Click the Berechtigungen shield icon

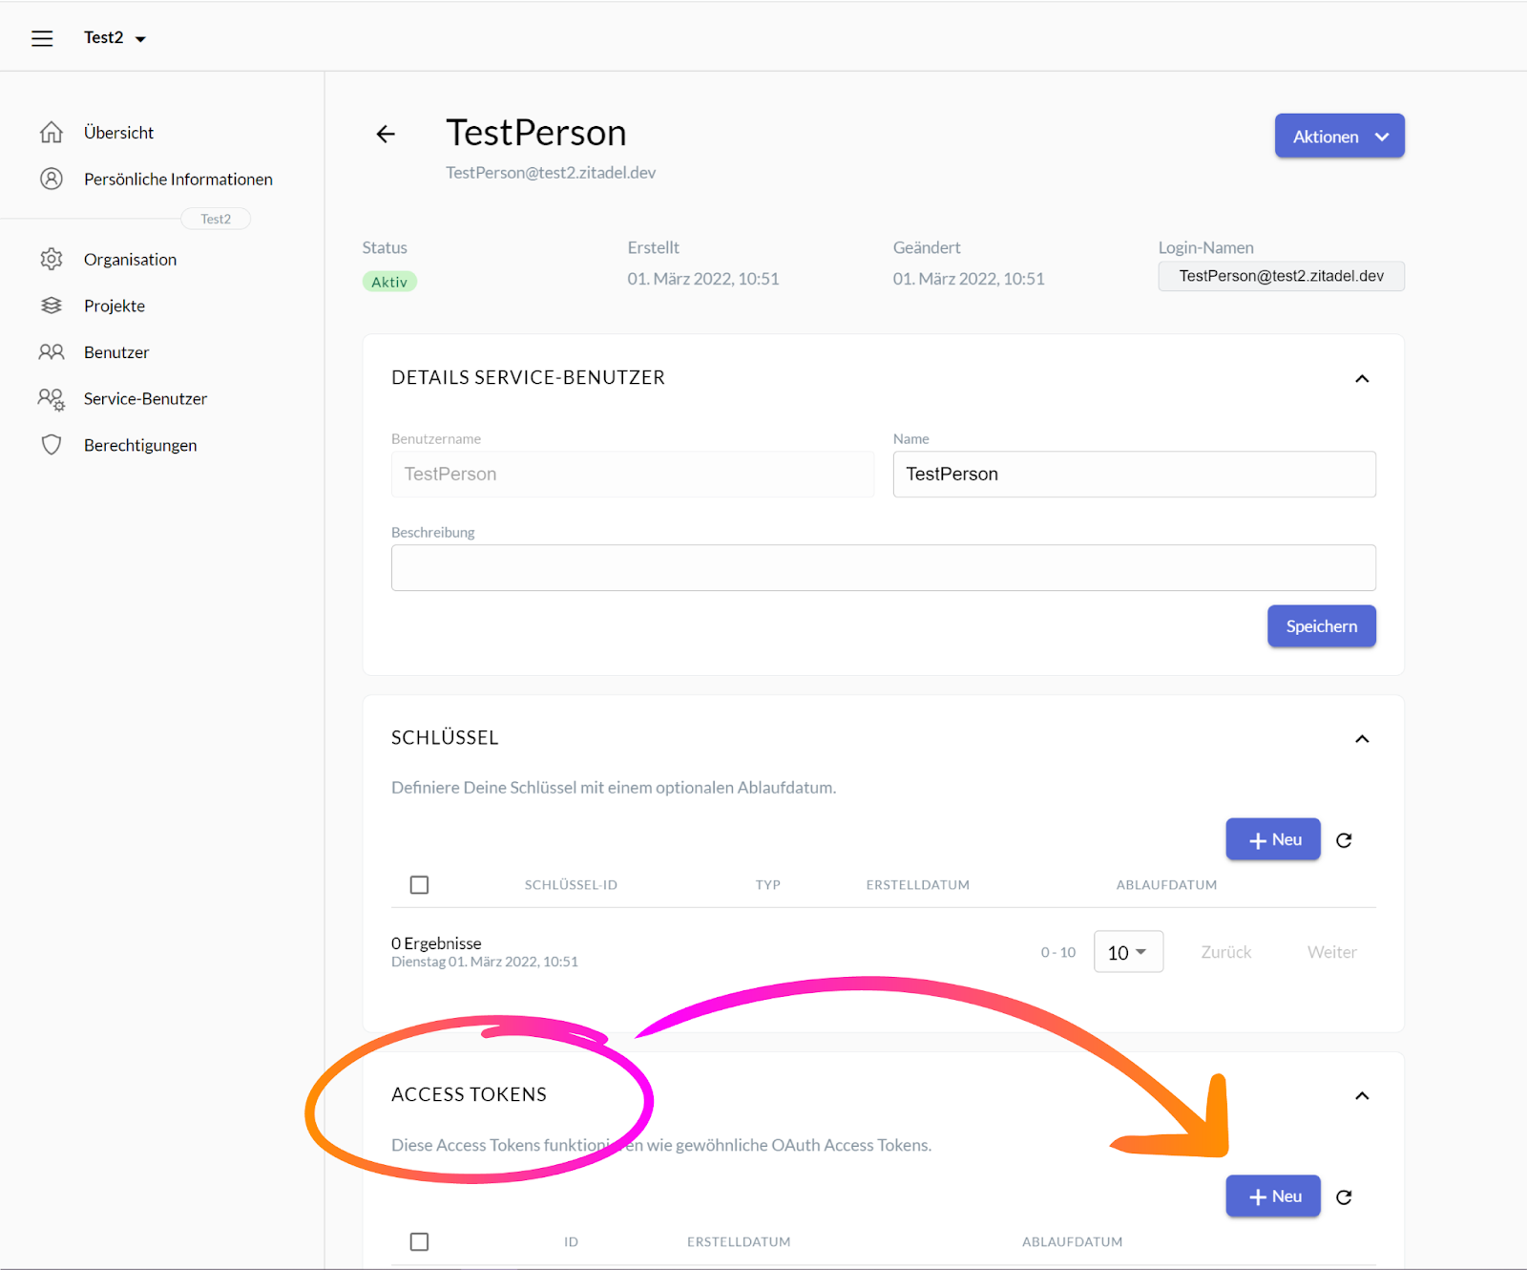52,445
